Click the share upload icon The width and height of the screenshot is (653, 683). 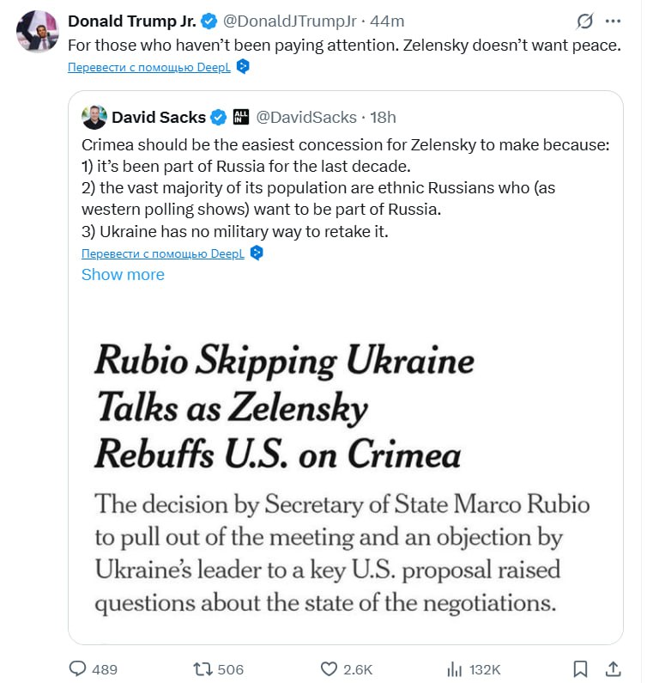point(613,668)
